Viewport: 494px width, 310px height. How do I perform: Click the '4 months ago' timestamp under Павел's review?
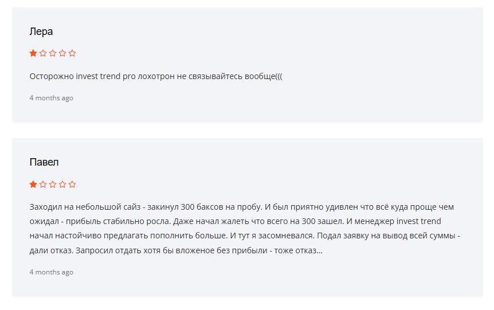point(52,272)
